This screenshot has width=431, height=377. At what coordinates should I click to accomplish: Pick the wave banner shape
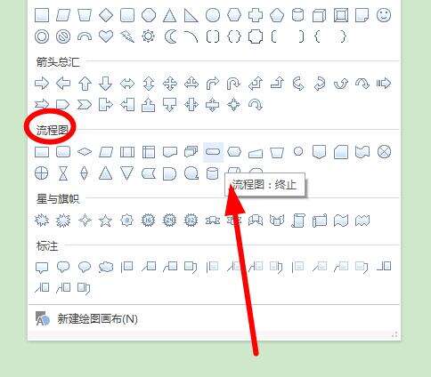(x=341, y=221)
